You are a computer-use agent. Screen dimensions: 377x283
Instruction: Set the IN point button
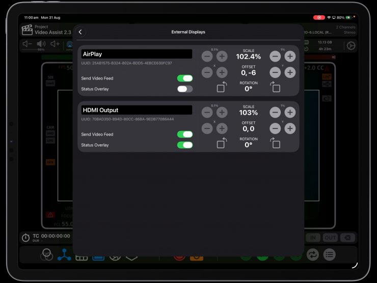tap(313, 238)
